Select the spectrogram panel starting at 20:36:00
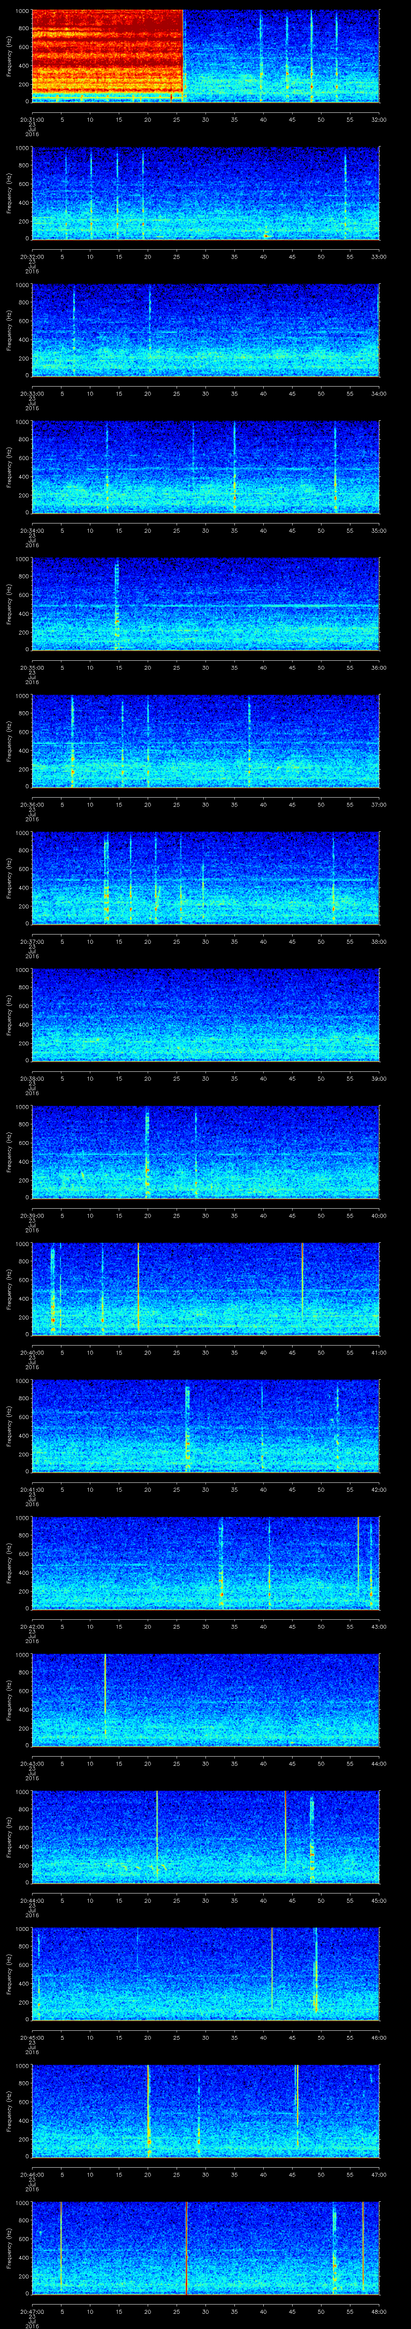 click(206, 741)
